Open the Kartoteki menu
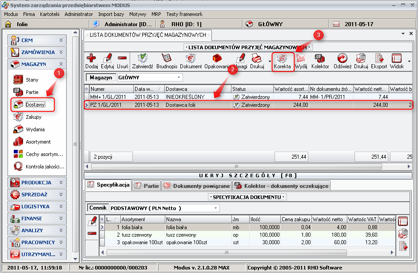The width and height of the screenshot is (418, 273). tap(49, 14)
